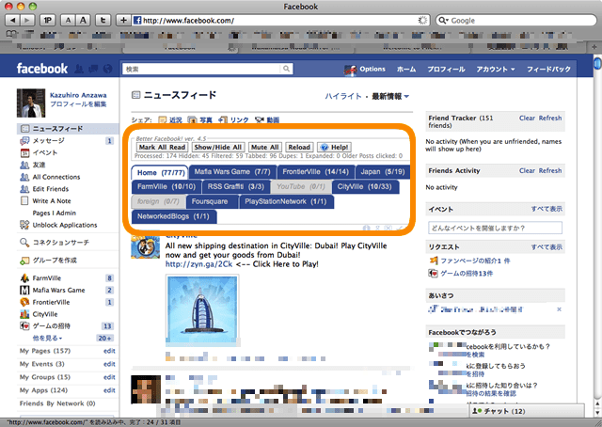602x427 pixels.
Task: Go forward with the Safari forward arrow
Action: pos(27,21)
